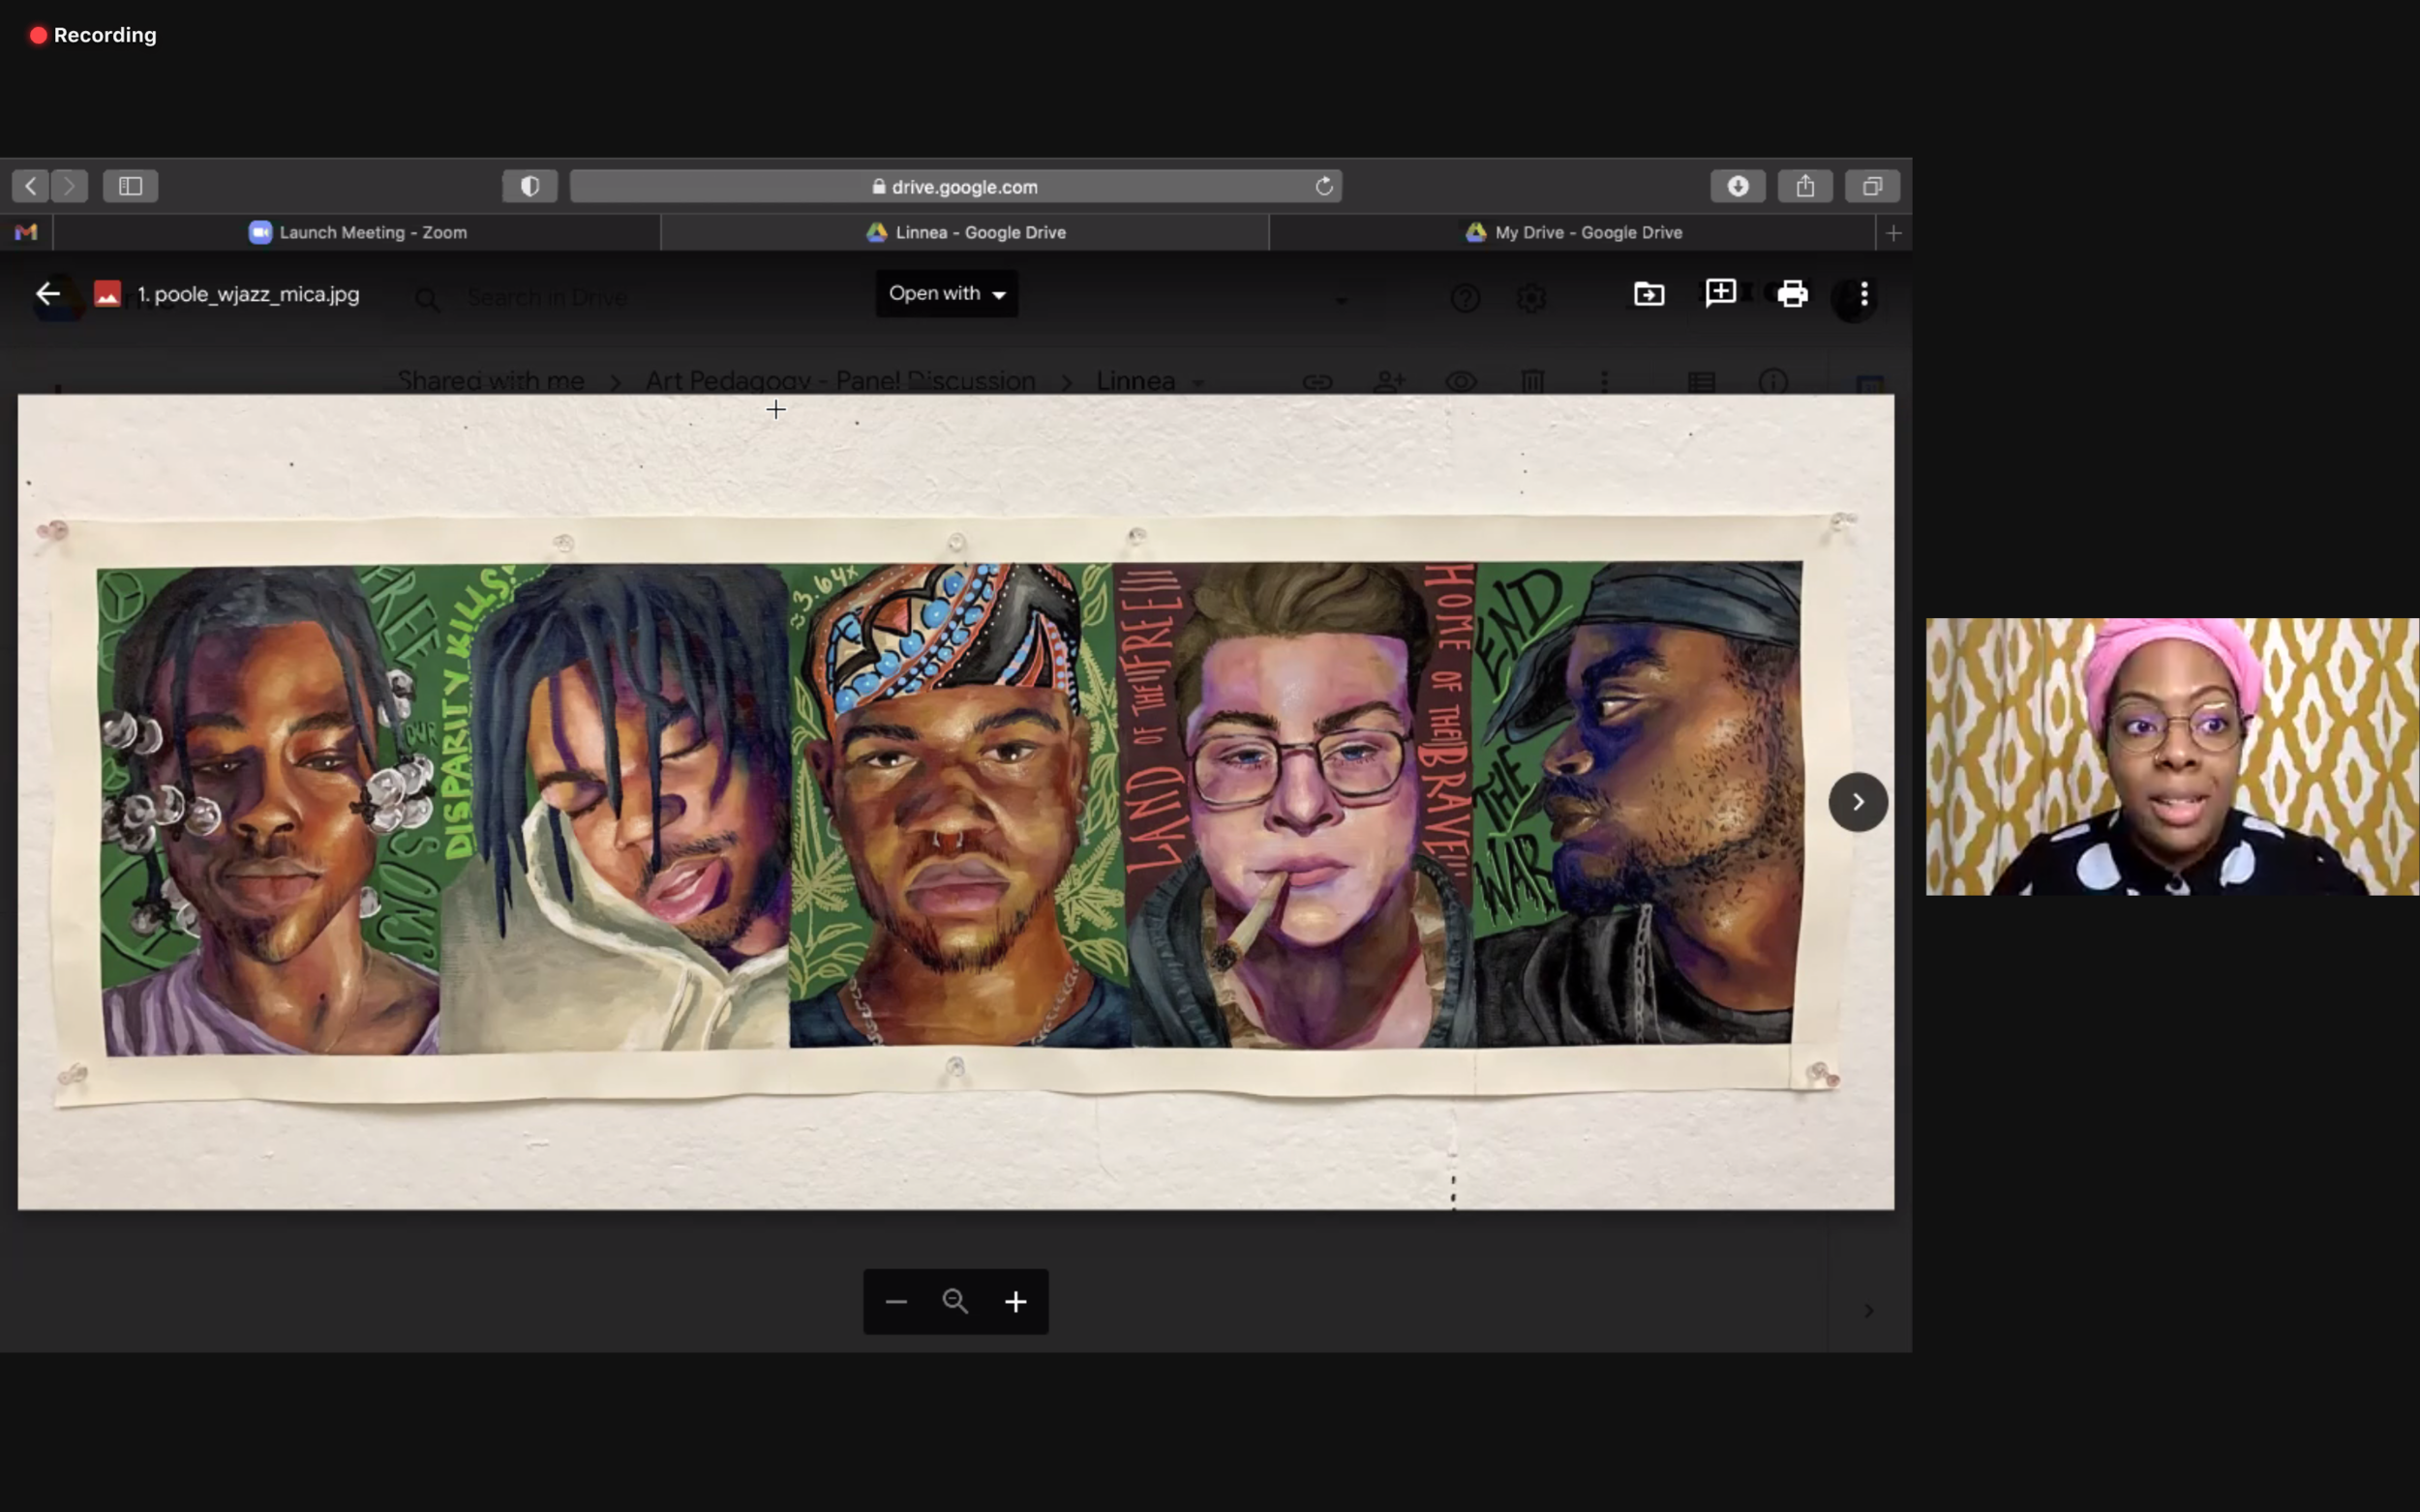The width and height of the screenshot is (2420, 1512).
Task: Toggle the privacy shield report icon
Action: (530, 186)
